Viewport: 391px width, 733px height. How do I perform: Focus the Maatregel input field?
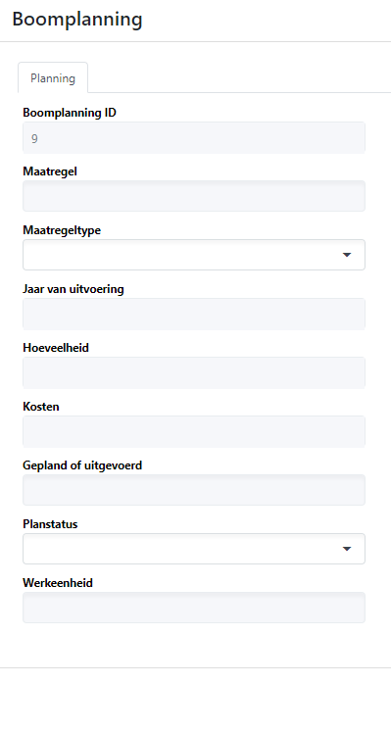pos(194,196)
